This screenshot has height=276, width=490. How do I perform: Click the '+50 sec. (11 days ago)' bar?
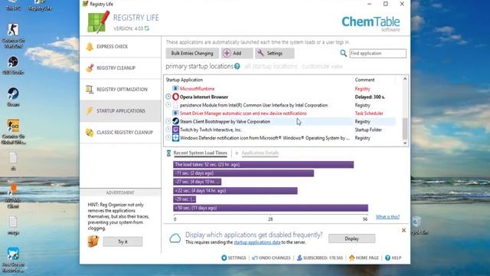pyautogui.click(x=270, y=208)
